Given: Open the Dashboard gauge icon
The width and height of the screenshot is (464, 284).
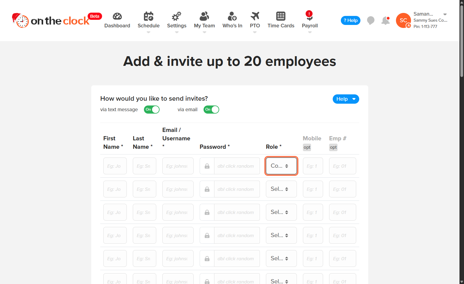Looking at the screenshot, I should coord(117,16).
